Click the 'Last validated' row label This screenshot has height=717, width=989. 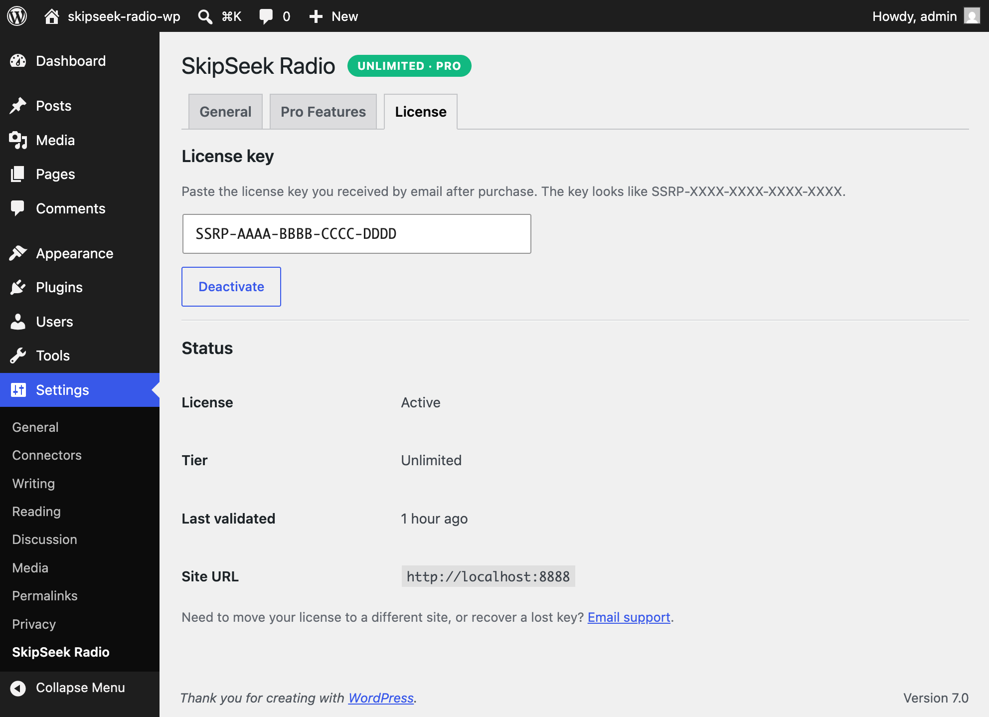click(228, 519)
